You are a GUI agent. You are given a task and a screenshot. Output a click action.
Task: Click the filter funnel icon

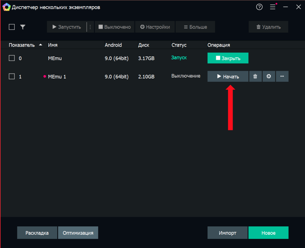[23, 27]
